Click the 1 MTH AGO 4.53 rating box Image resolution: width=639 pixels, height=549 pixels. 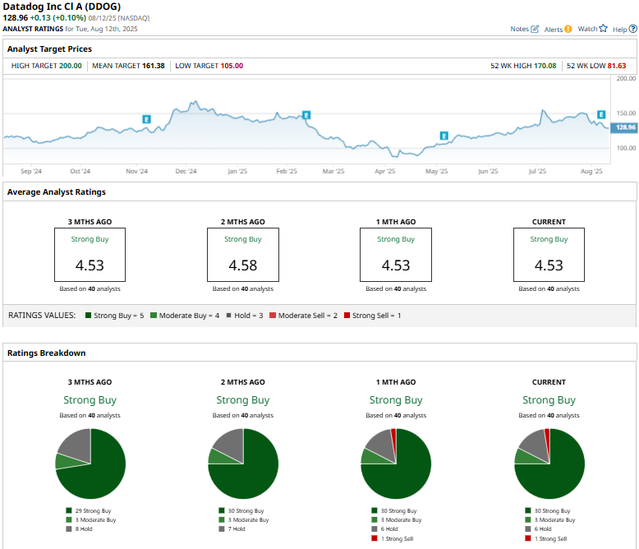396,255
